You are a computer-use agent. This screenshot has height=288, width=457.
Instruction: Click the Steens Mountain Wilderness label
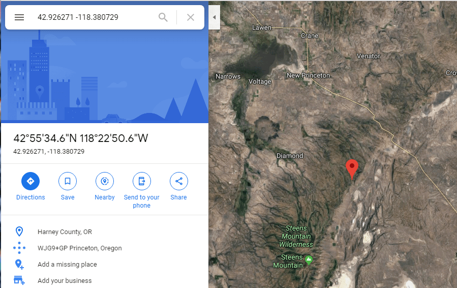296,236
